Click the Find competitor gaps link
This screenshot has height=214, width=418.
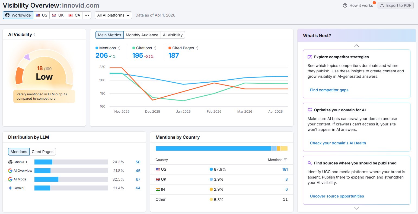click(x=329, y=90)
